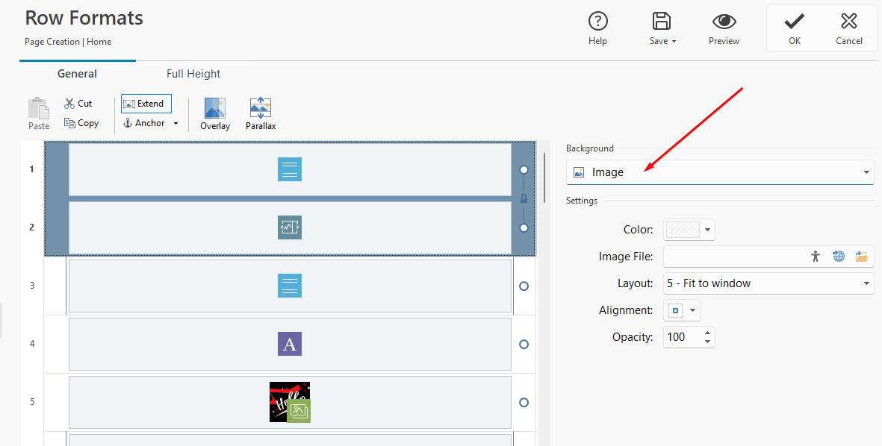The image size is (882, 446).
Task: Toggle the lock between rows 1 and 2
Action: pyautogui.click(x=524, y=198)
